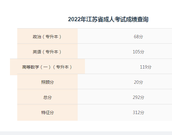Click the 高等数学 text in the highlighted row
The width and height of the screenshot is (172, 135).
click(x=31, y=67)
